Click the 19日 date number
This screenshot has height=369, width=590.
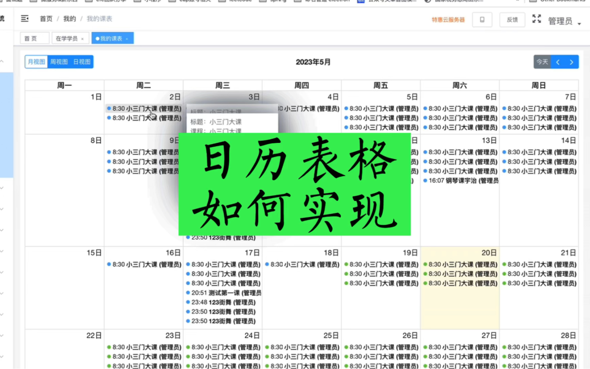(x=410, y=253)
